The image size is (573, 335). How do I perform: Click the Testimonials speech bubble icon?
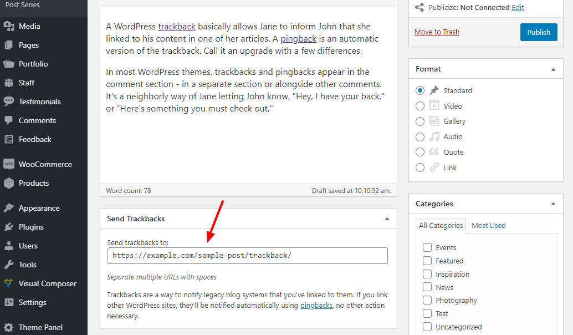9,101
